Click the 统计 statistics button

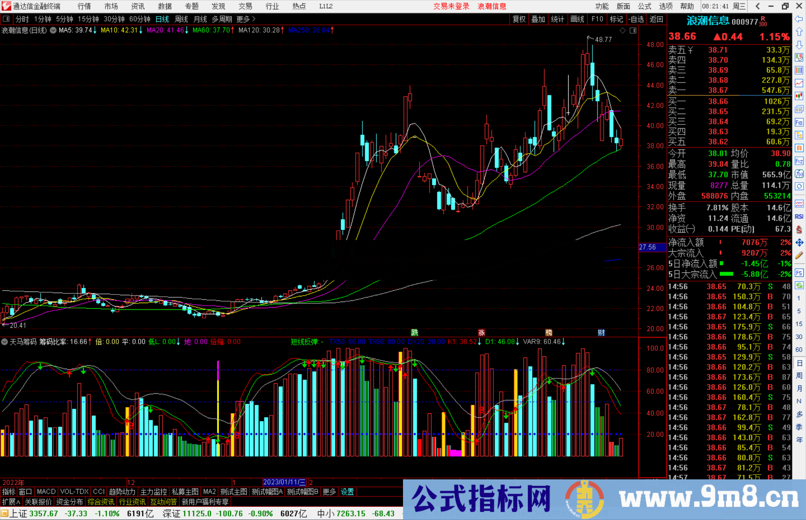pyautogui.click(x=558, y=19)
